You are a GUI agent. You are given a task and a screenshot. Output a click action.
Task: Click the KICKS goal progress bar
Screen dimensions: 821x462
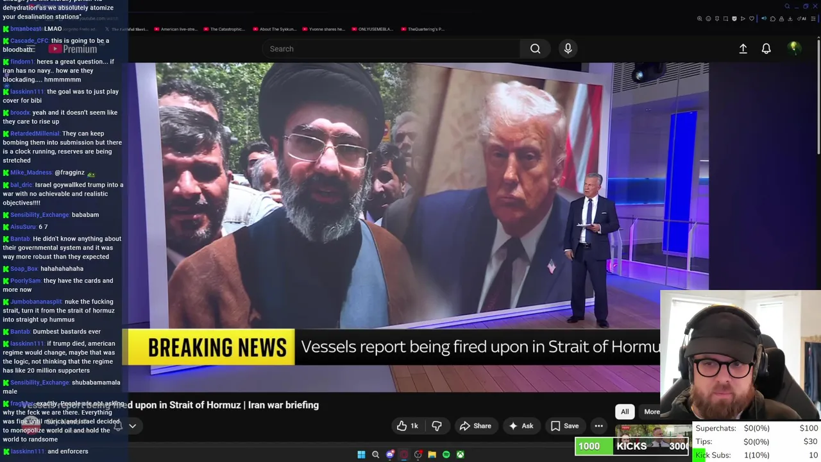coord(631,446)
